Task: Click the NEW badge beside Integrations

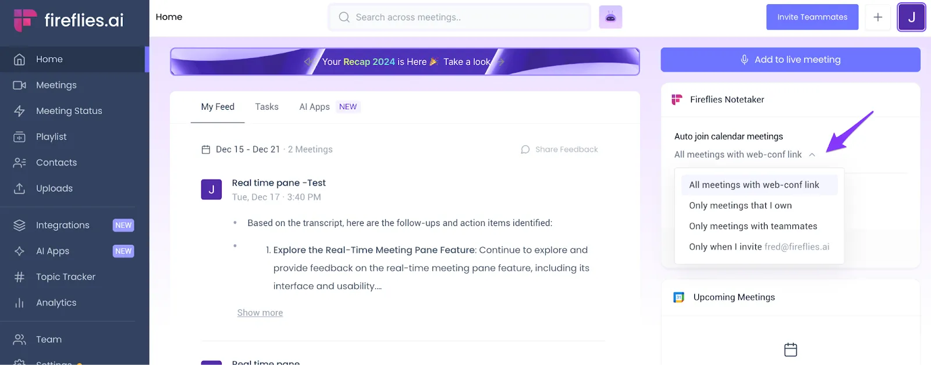Action: tap(123, 226)
